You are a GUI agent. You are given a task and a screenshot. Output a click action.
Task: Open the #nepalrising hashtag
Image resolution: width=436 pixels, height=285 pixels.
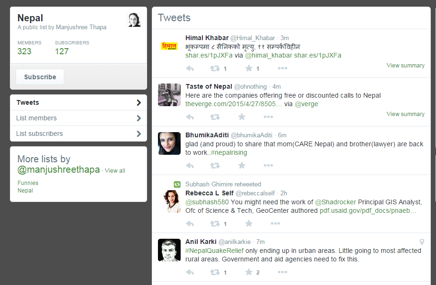point(229,152)
